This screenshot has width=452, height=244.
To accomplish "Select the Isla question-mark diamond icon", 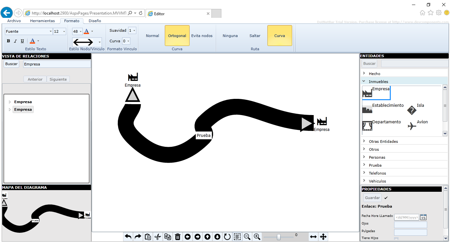I will (412, 110).
